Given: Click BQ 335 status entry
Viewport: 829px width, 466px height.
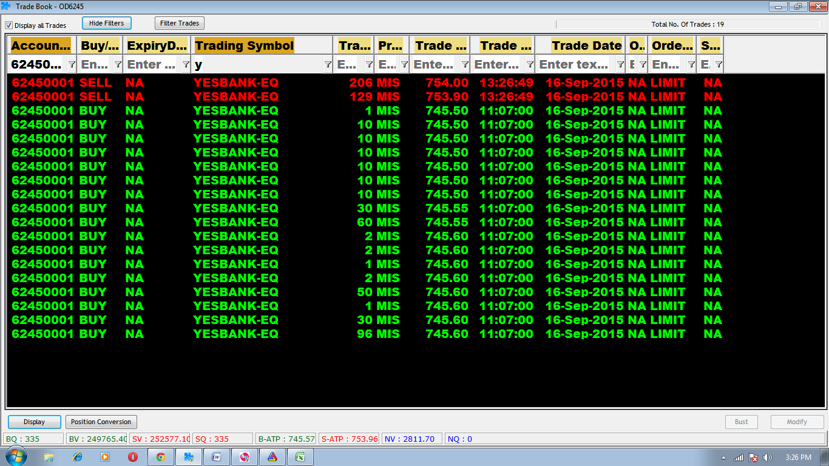Looking at the screenshot, I should click(33, 439).
